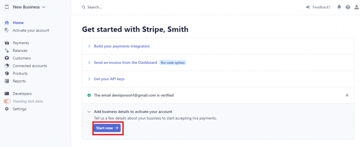Expand Build your payments integration section
Image resolution: width=361 pixels, height=147 pixels.
pyautogui.click(x=122, y=46)
